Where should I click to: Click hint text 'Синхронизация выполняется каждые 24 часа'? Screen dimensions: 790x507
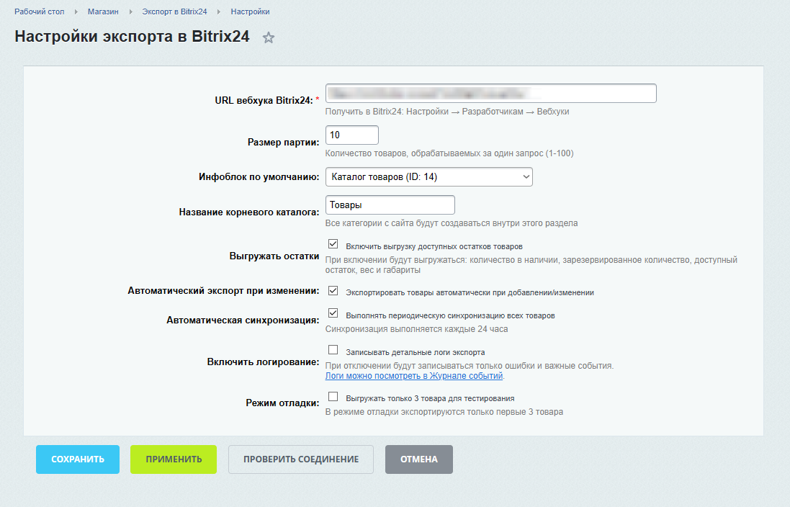417,329
